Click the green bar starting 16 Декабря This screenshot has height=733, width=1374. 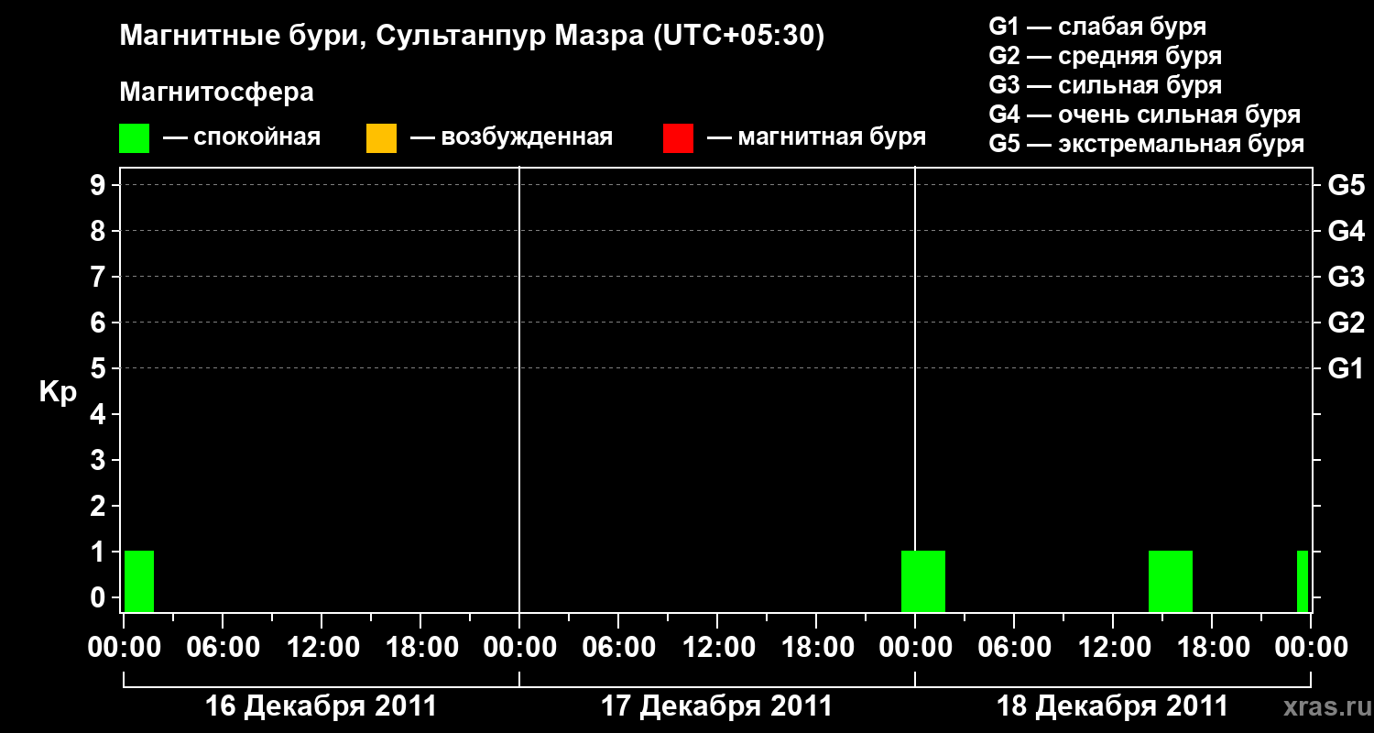click(x=139, y=581)
